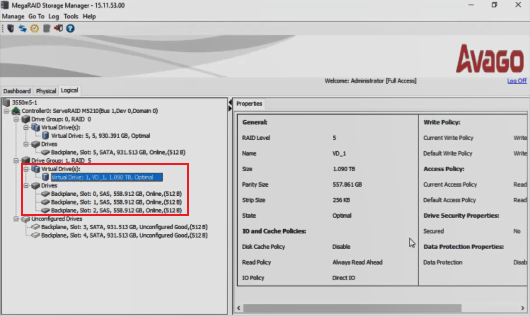Collapse the Controller0 ServeRAID M5210 node
The width and height of the screenshot is (530, 317).
tap(6, 111)
